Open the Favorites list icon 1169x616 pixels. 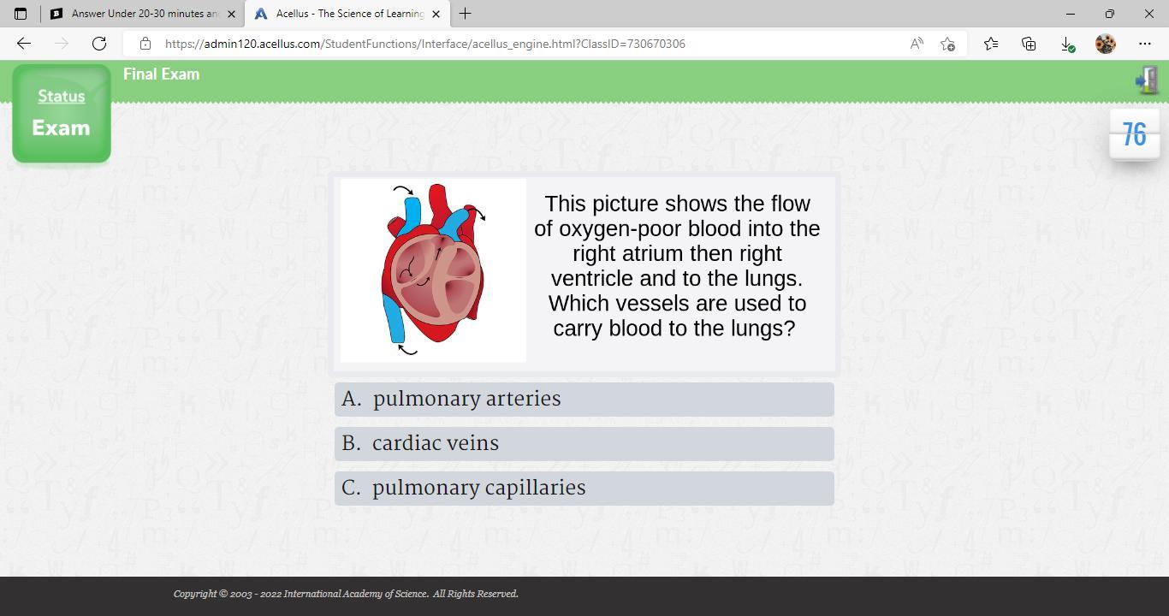click(x=991, y=44)
